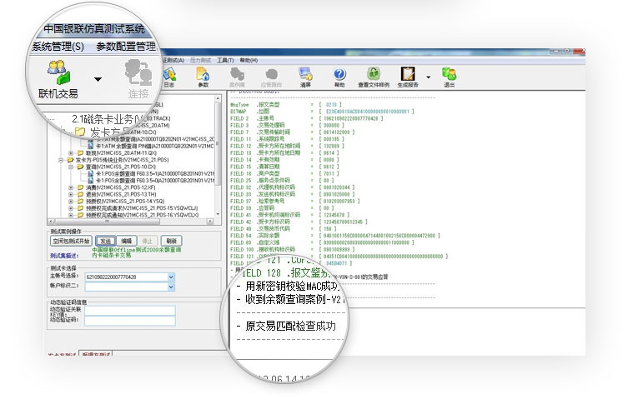The width and height of the screenshot is (628, 409).
Task: Exit with the 退出 toolbar icon
Action: [x=449, y=77]
